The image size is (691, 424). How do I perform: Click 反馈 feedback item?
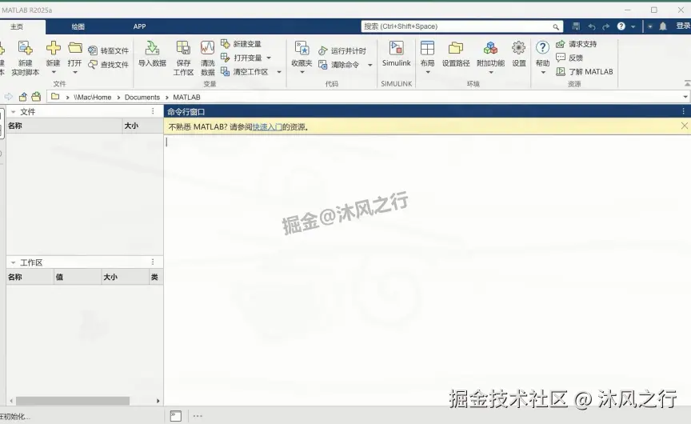pos(569,58)
